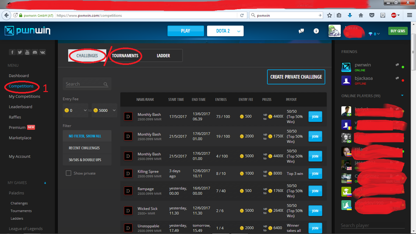The image size is (416, 234).
Task: Open Raffles in the side menu
Action: click(x=15, y=117)
